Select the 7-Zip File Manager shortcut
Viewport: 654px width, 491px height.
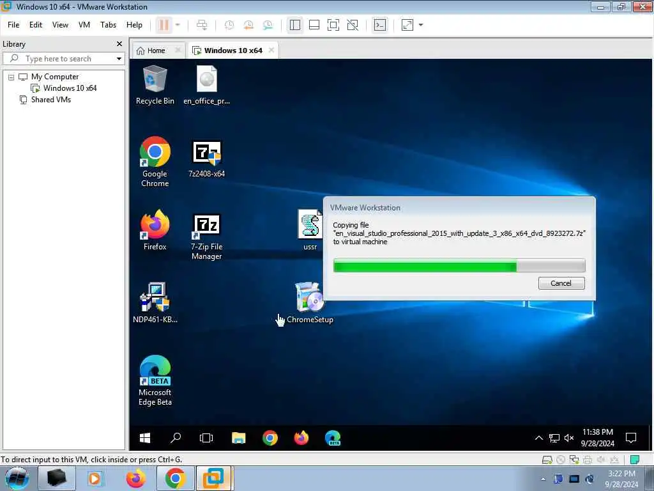(206, 237)
